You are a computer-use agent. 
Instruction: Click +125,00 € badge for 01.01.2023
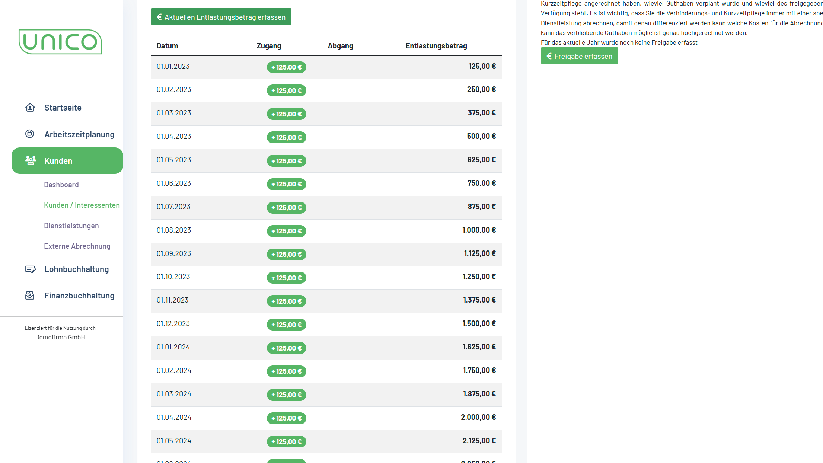click(x=286, y=67)
